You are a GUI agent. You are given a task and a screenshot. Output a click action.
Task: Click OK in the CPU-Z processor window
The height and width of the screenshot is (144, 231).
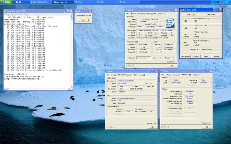(x=172, y=66)
